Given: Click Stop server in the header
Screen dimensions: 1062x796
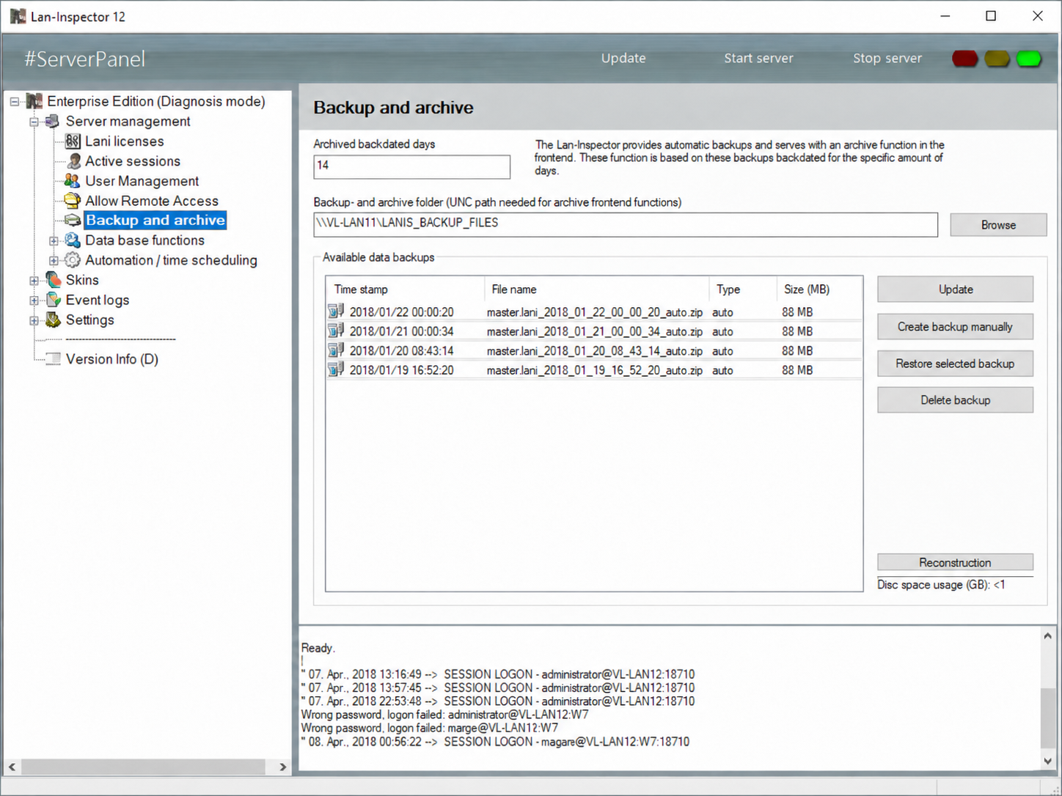Looking at the screenshot, I should 887,58.
